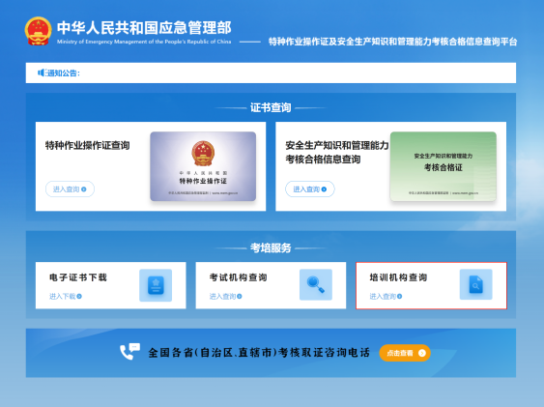Image resolution: width=544 pixels, height=407 pixels.
Task: Click the 考培服务 section heading
Action: pyautogui.click(x=271, y=247)
